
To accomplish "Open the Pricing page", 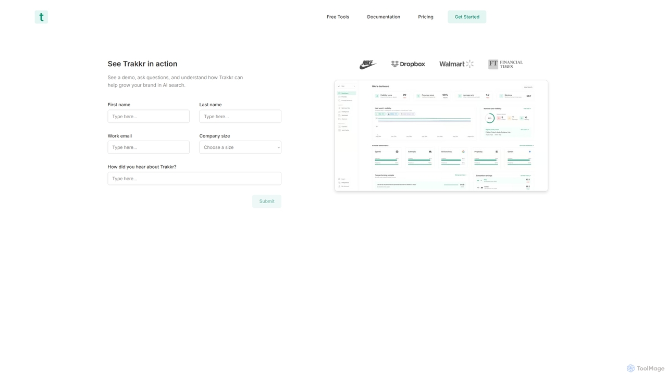I will pyautogui.click(x=426, y=17).
